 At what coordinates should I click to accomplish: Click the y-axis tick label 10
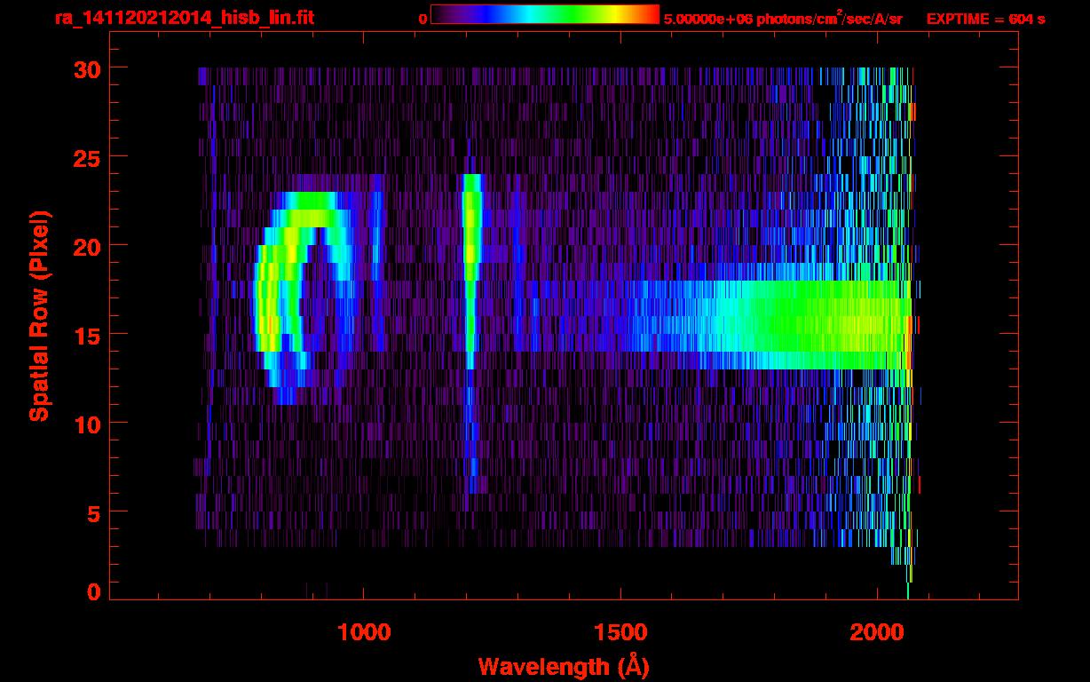(x=86, y=424)
